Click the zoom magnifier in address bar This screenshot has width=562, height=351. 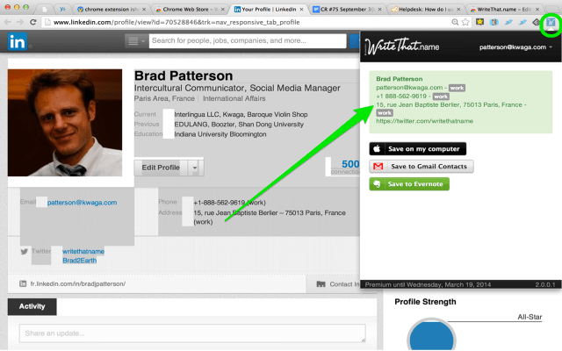click(x=455, y=22)
